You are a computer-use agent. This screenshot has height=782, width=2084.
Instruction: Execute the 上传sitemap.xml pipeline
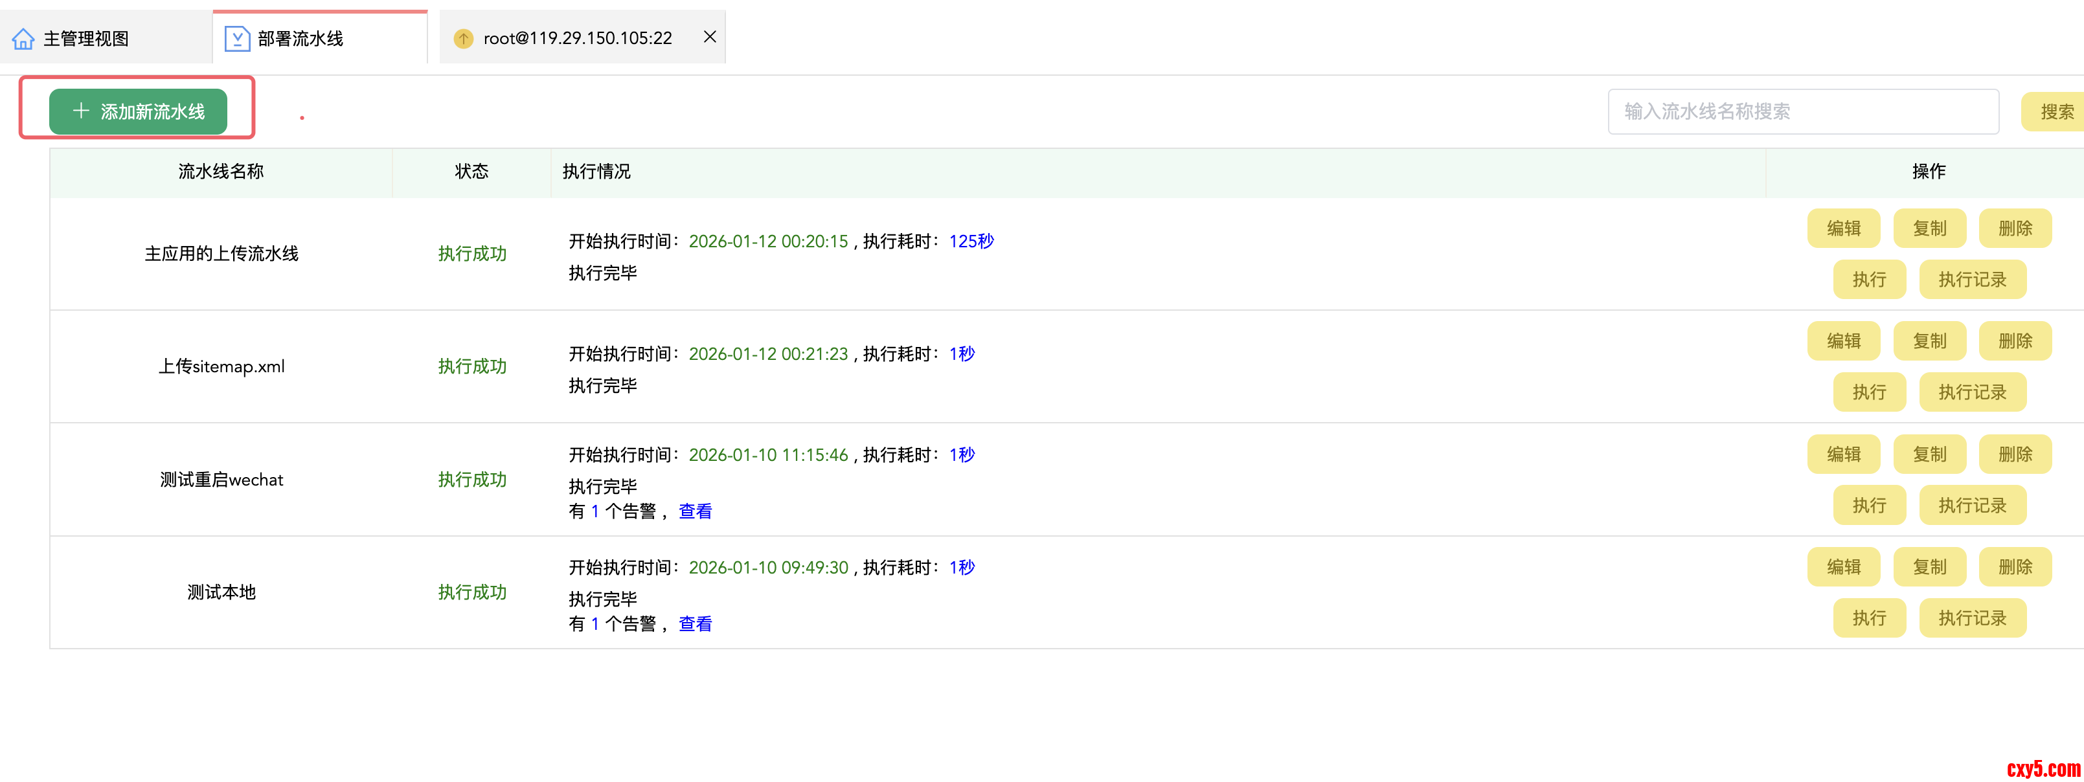(x=1869, y=393)
